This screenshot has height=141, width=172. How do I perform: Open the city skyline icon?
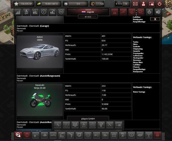click(x=18, y=12)
